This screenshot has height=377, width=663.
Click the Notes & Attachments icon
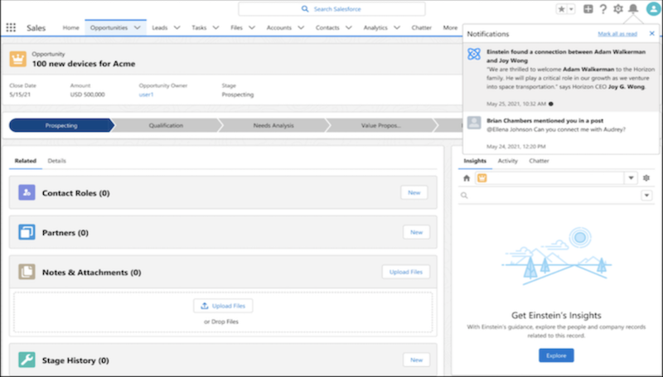pyautogui.click(x=27, y=272)
